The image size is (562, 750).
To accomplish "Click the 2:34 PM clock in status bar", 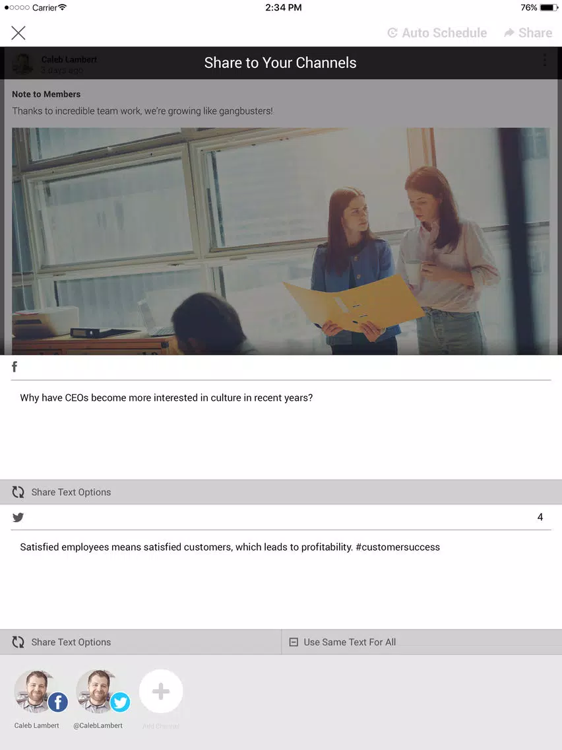I will point(284,8).
